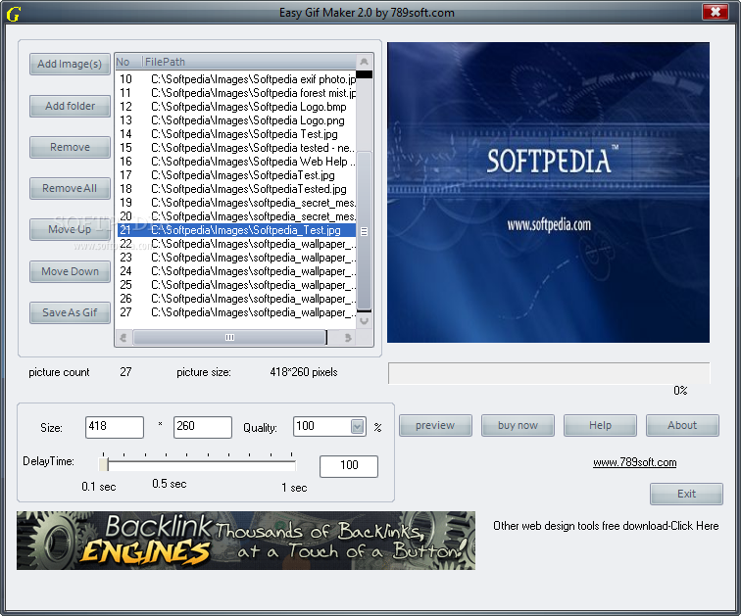
Task: Click the horizontal scroll right arrow
Action: [348, 338]
